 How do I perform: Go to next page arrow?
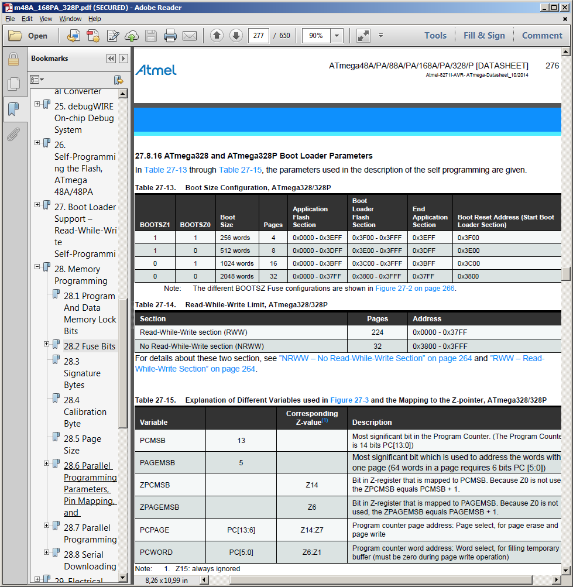click(236, 36)
